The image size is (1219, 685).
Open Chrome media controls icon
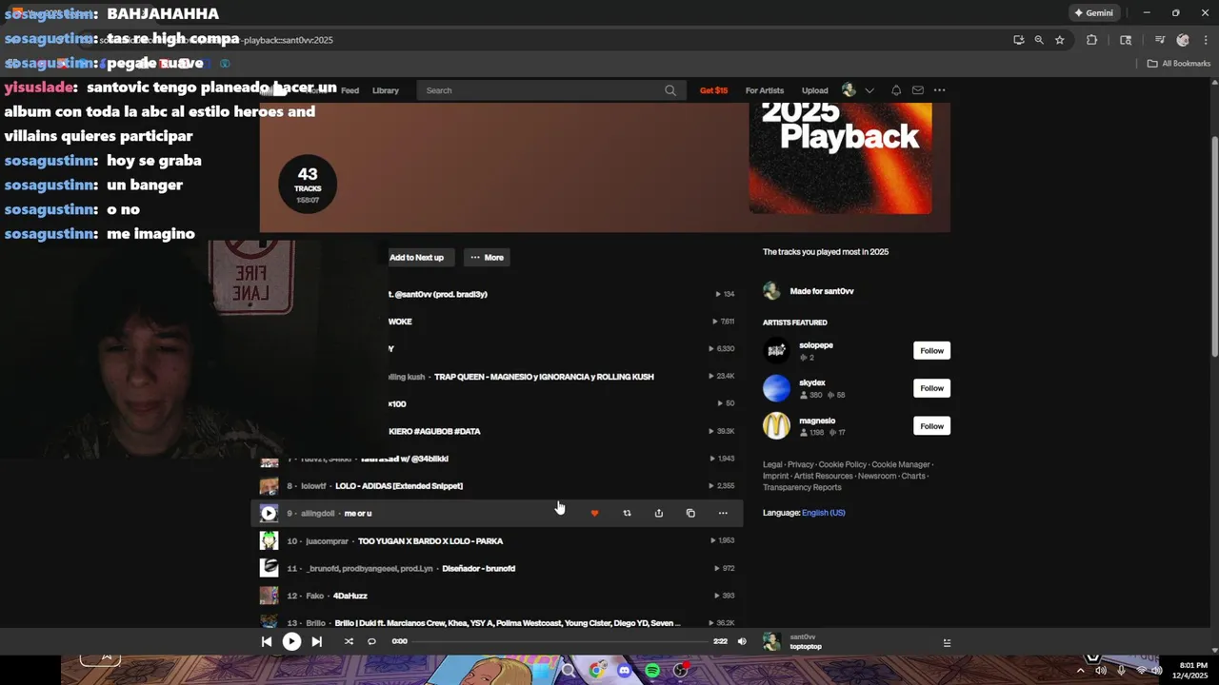coord(1160,40)
